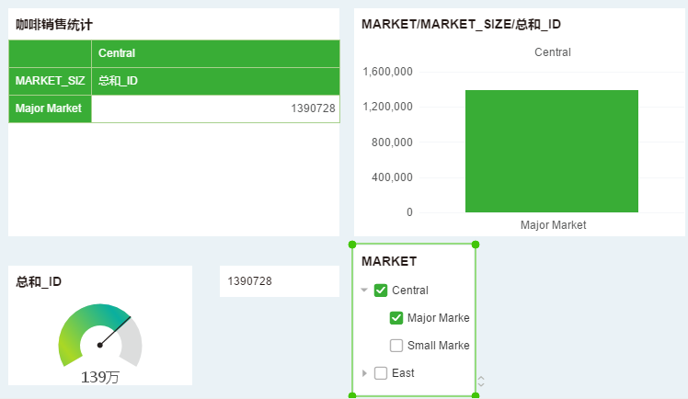Enable the Small Market checkbox
The image size is (688, 399).
pos(396,346)
